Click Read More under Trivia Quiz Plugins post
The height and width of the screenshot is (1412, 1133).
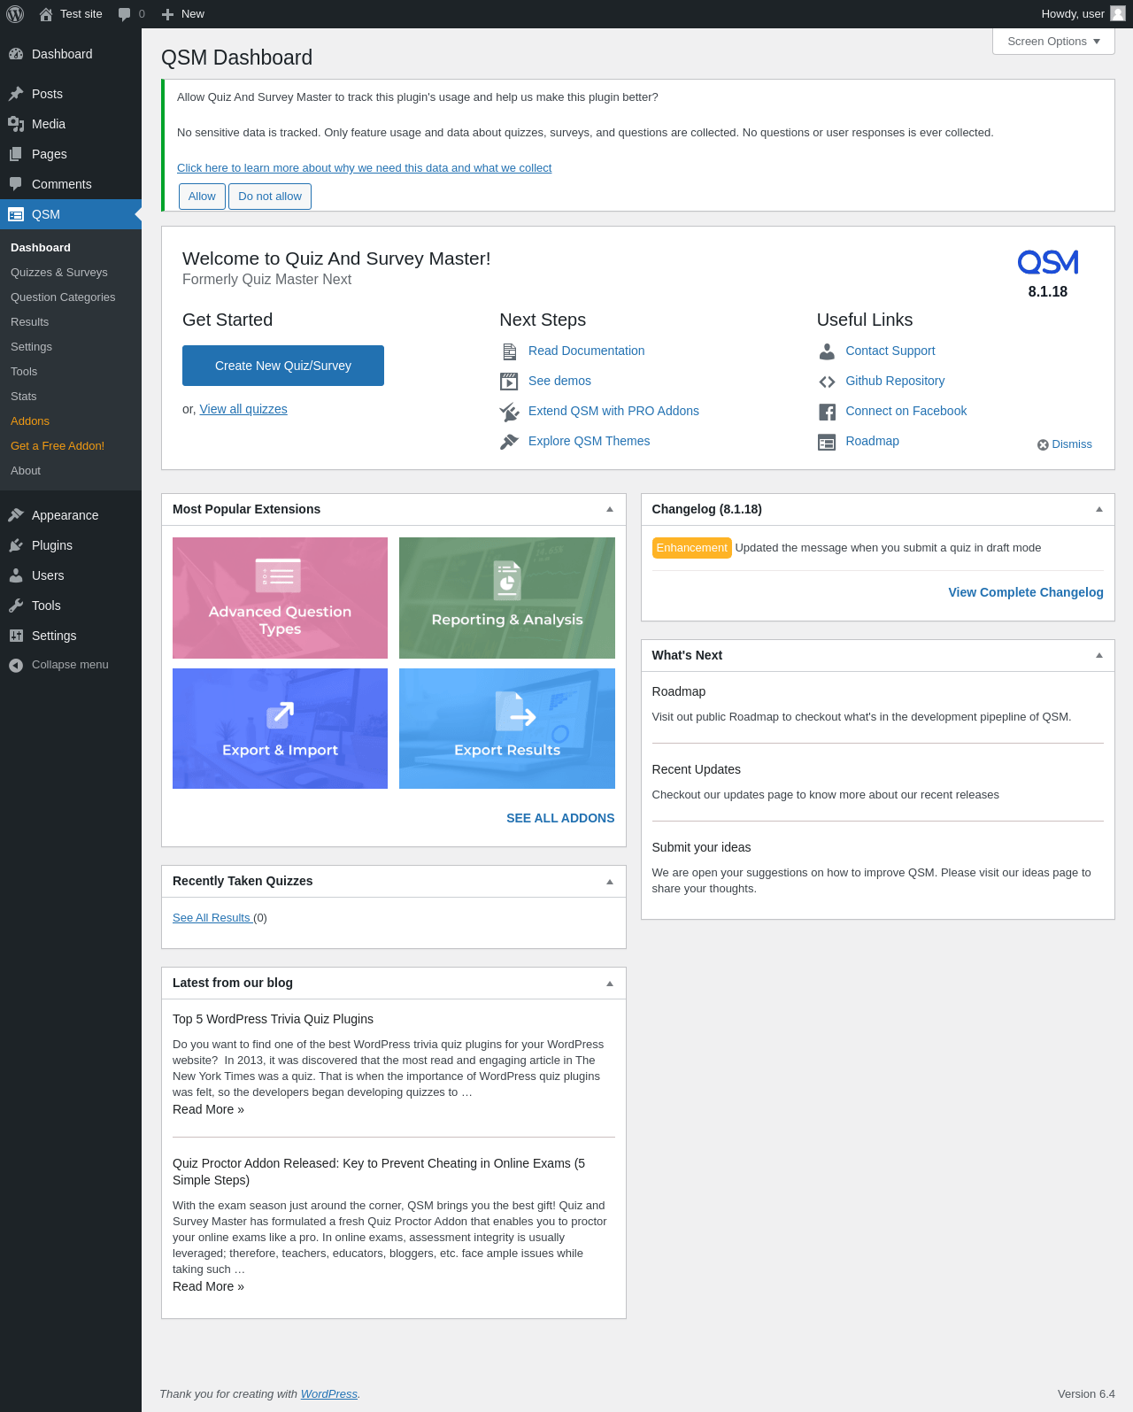[208, 1109]
